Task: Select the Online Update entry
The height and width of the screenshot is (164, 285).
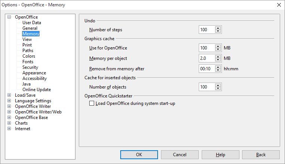Action: [37, 90]
